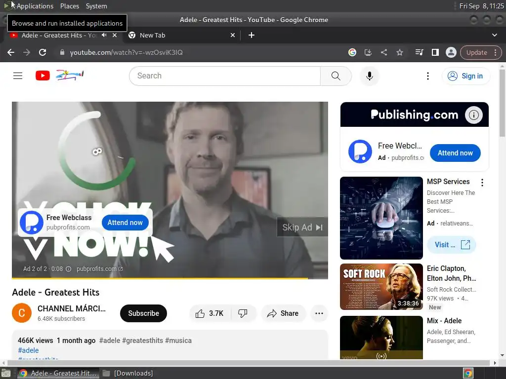The image size is (506, 379).
Task: Start voice search with the microphone icon
Action: click(x=370, y=76)
